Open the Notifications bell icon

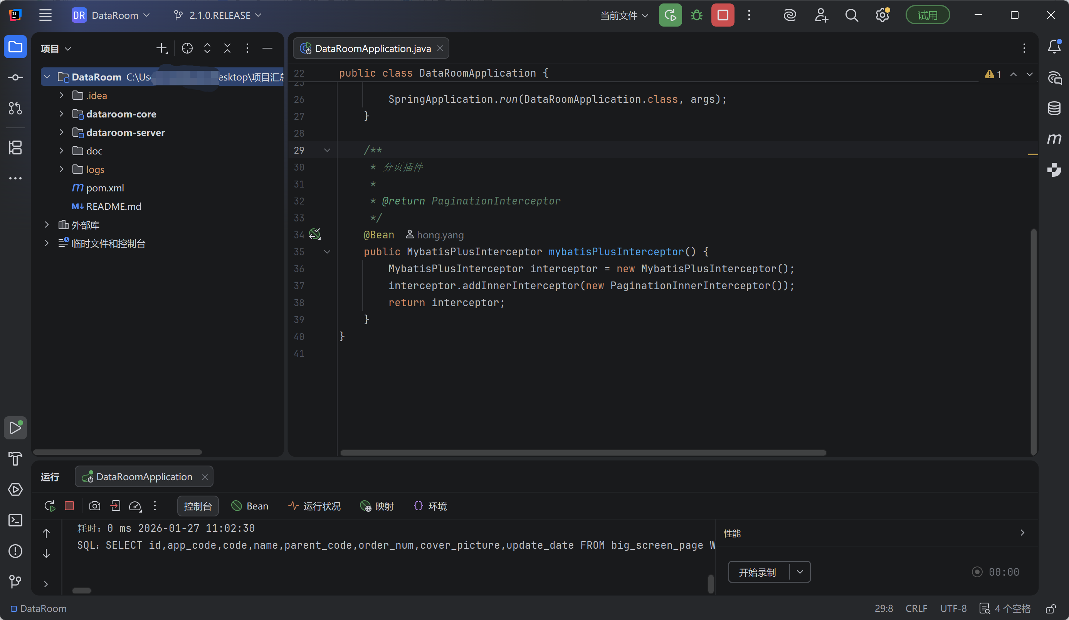pos(1054,47)
